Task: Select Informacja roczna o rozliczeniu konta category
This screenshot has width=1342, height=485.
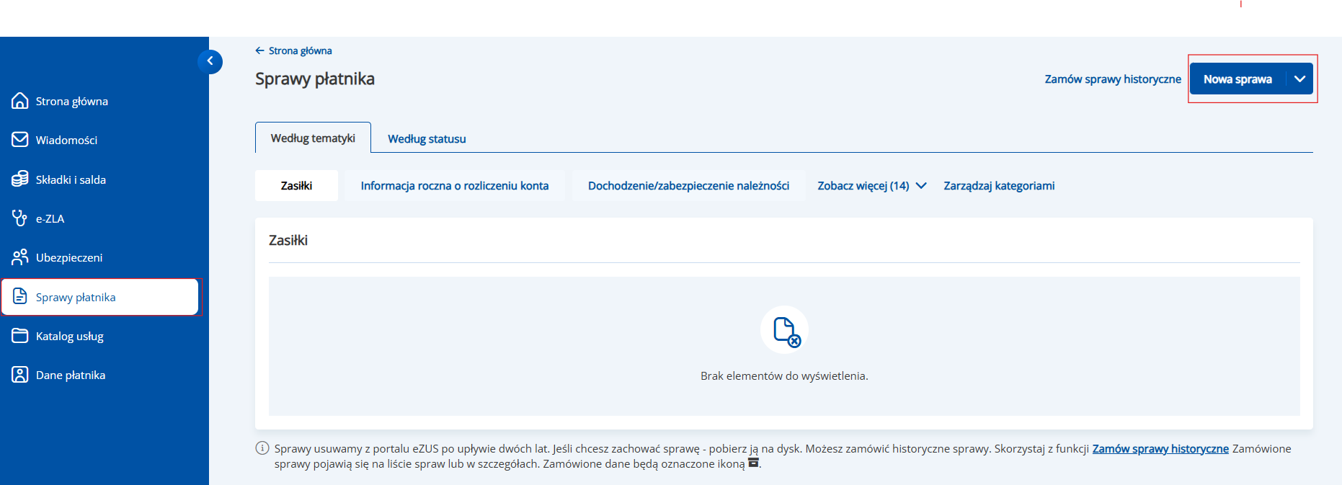Action: tap(455, 185)
